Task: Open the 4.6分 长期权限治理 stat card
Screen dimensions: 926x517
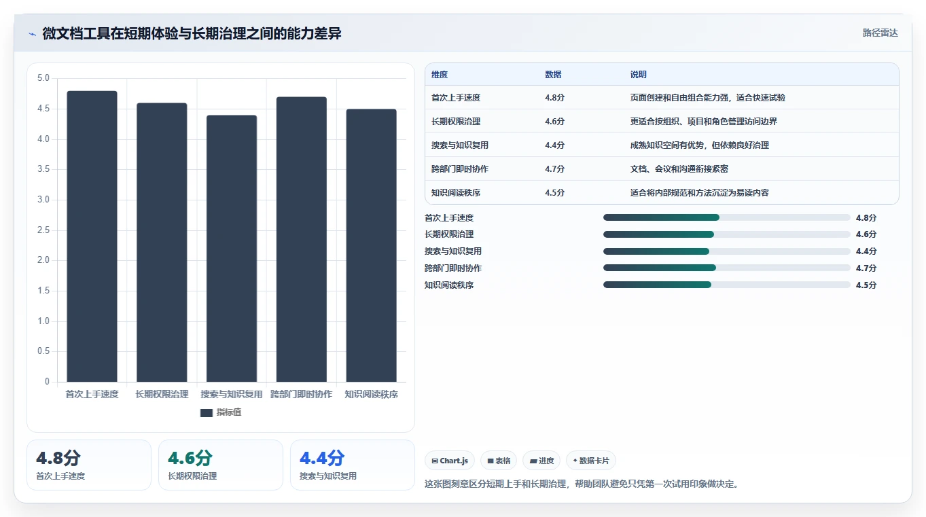Action: (221, 465)
